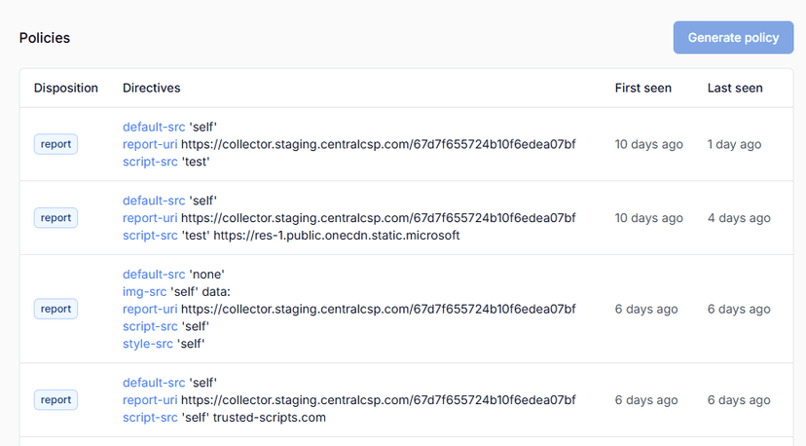806x446 pixels.
Task: Click the report badge in third policy row
Action: [x=56, y=309]
